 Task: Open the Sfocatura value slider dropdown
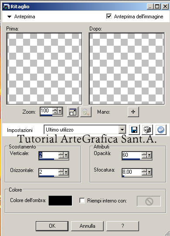149,172
